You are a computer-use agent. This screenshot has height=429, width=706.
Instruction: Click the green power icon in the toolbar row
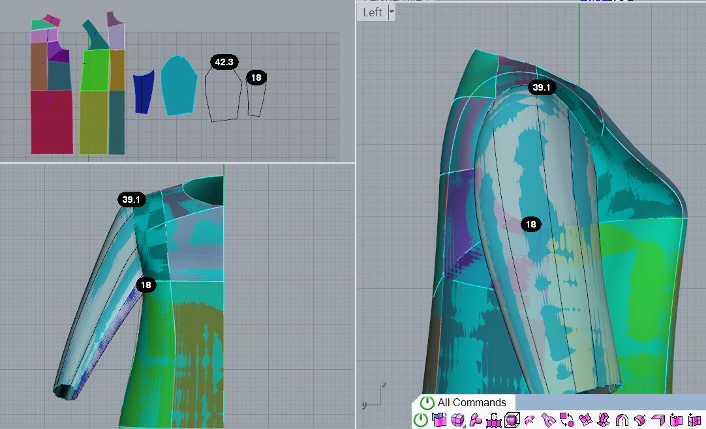click(x=421, y=420)
